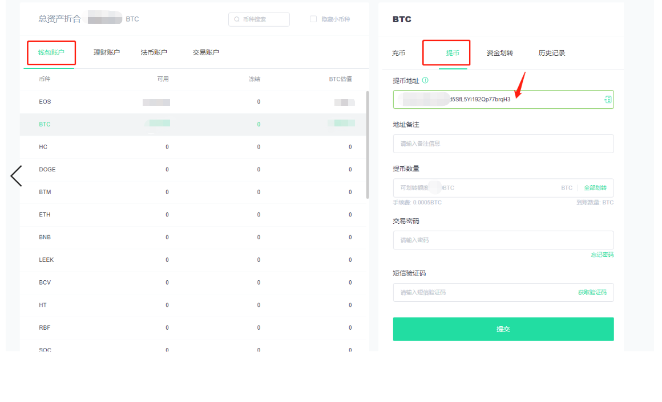This screenshot has height=402, width=662.
Task: Select the EOS row in coin list
Action: (192, 102)
